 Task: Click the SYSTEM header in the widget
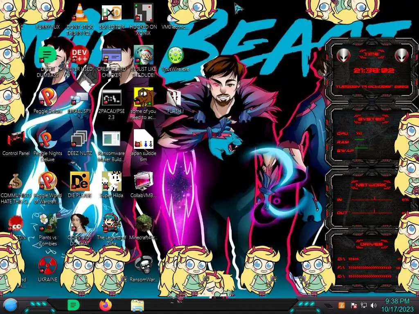click(372, 119)
